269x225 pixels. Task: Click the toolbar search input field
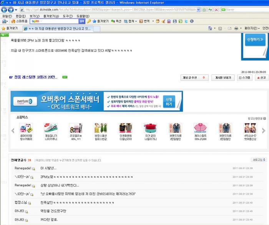pos(54,21)
